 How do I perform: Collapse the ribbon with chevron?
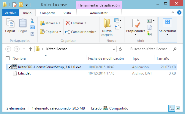[173, 12]
